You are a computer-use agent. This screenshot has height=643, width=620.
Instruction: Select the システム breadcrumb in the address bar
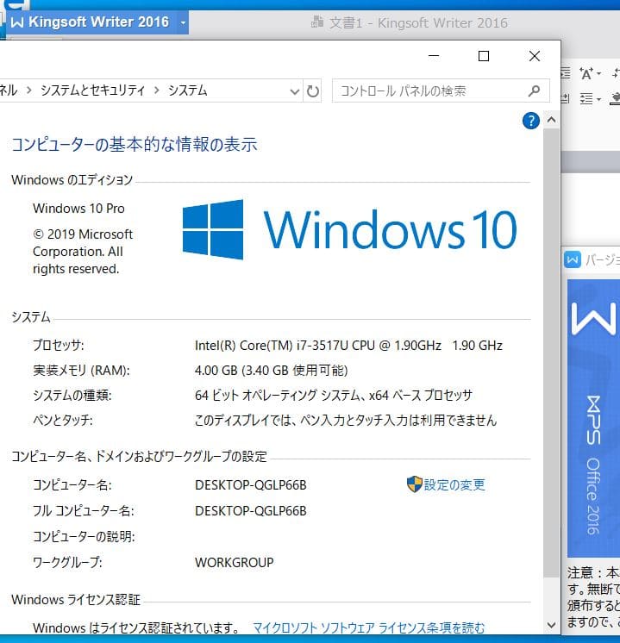point(187,90)
